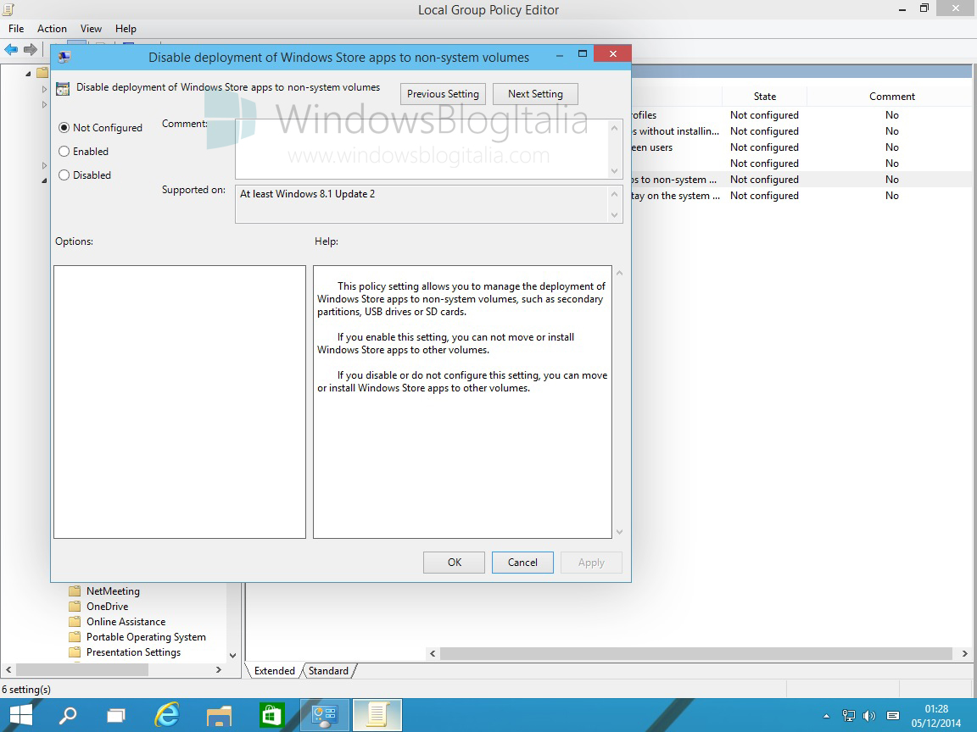The width and height of the screenshot is (977, 732).
Task: Open the Help menu
Action: click(x=126, y=29)
